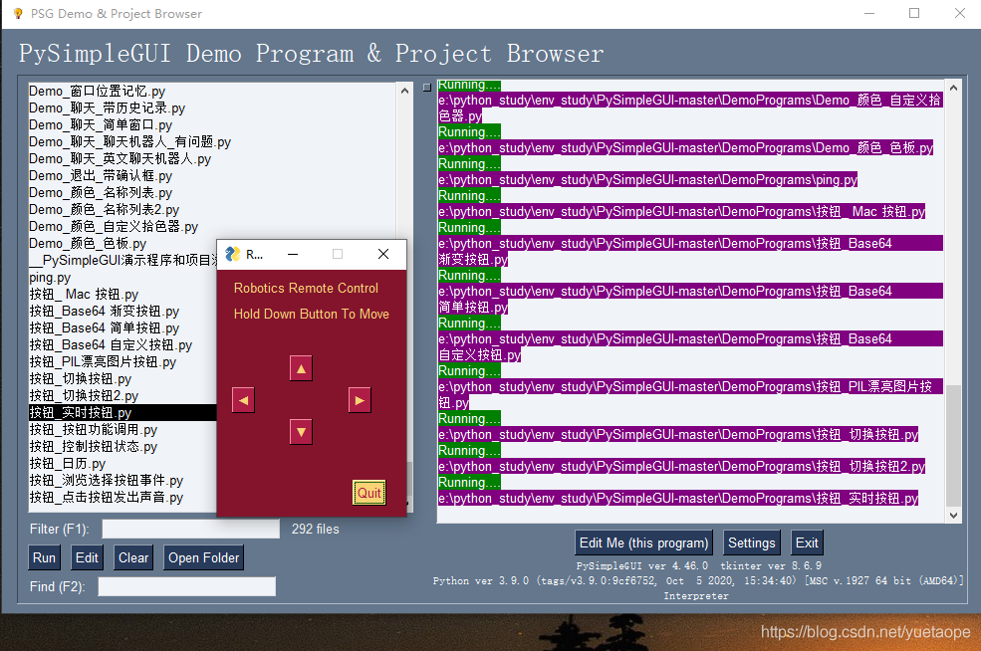Image resolution: width=981 pixels, height=651 pixels.
Task: Open Folder of the selected file
Action: pyautogui.click(x=203, y=557)
